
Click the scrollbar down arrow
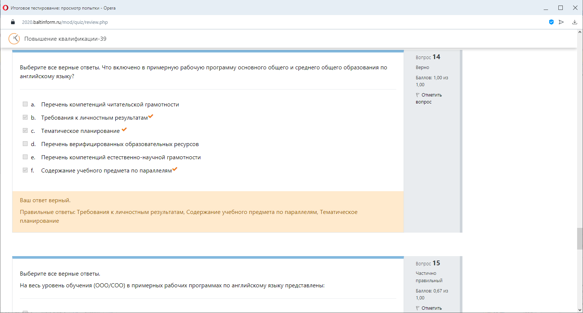580,310
